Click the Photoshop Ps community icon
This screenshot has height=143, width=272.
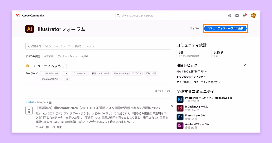click(x=180, y=99)
